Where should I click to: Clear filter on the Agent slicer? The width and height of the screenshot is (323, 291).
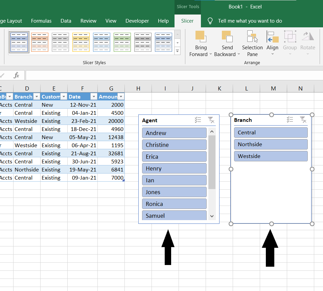click(x=211, y=120)
